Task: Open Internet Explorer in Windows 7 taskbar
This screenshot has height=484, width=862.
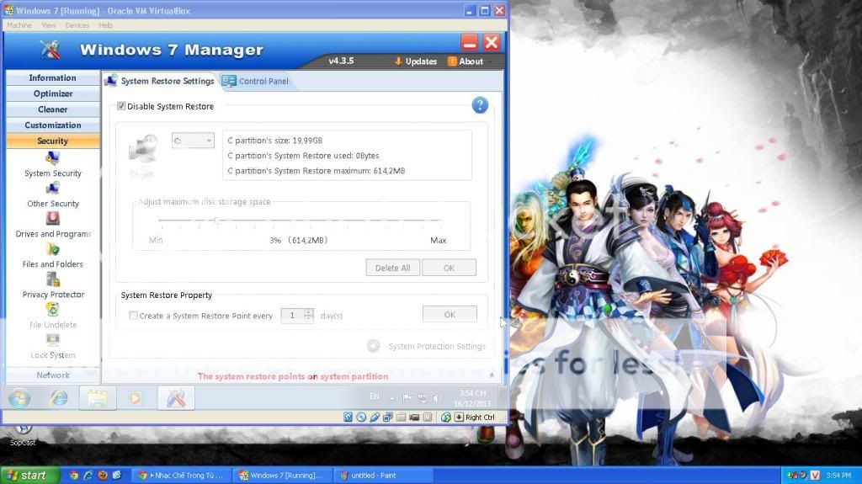Action: point(60,397)
